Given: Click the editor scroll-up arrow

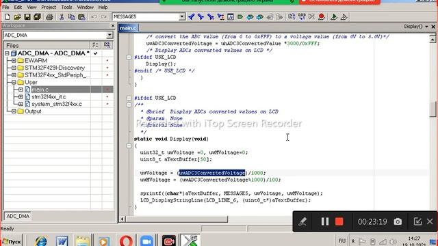Looking at the screenshot, I should [x=433, y=40].
